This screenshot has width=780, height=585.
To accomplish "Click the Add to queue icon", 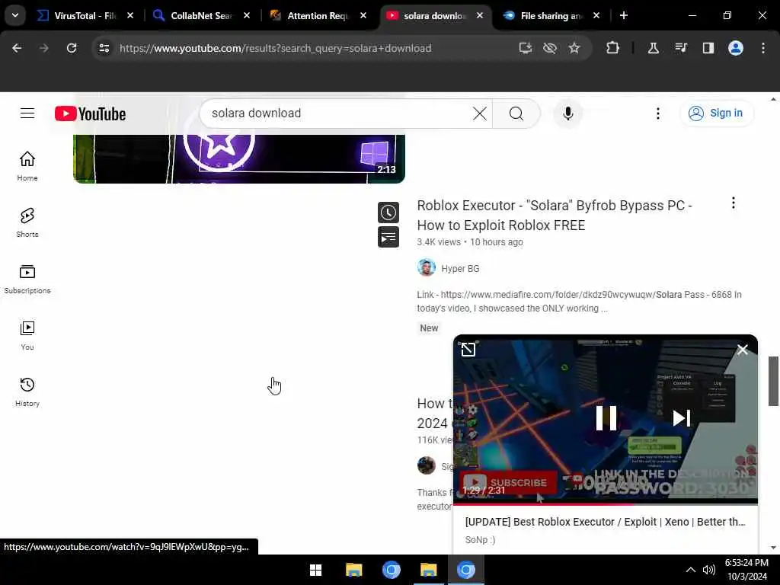I will tap(388, 237).
